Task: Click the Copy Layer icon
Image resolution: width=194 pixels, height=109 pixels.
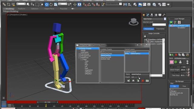Action: (179, 55)
